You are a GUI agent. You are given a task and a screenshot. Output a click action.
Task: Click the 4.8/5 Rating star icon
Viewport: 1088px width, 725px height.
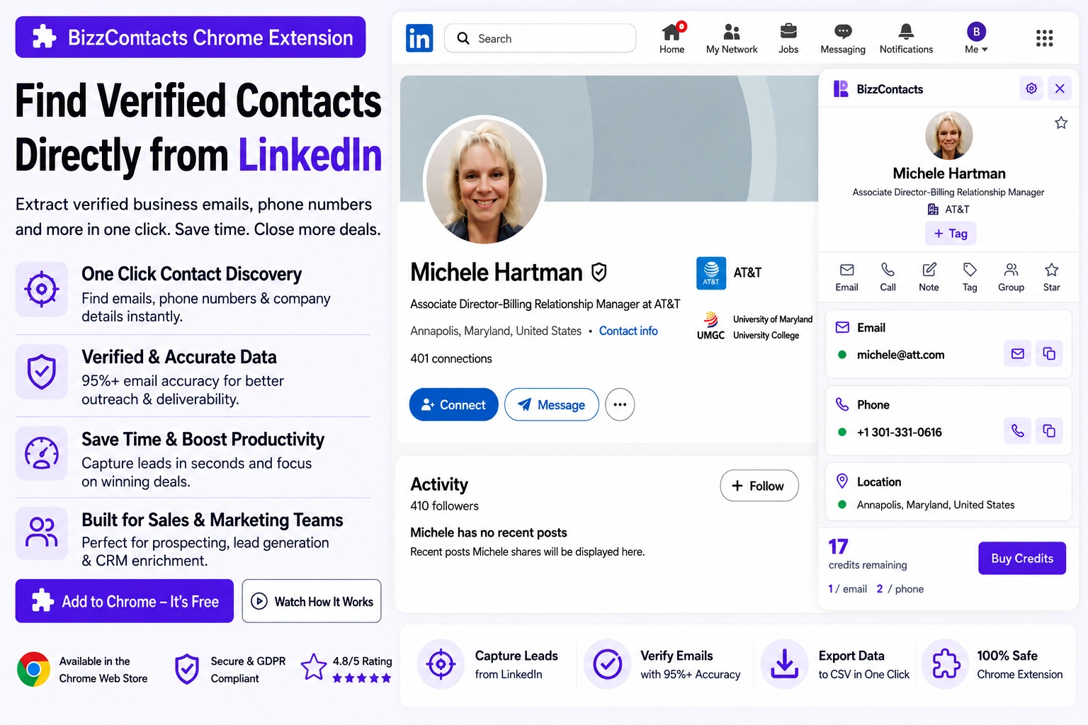[x=314, y=666]
